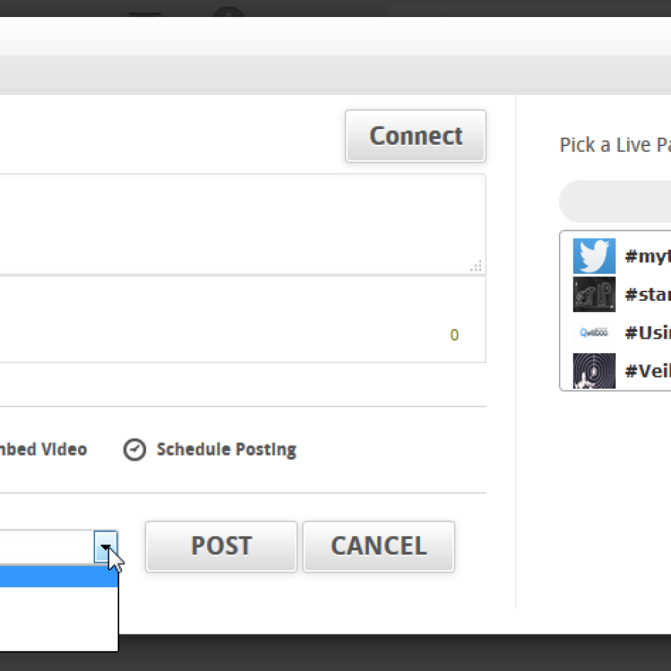Dismiss the dialog with CANCEL
The height and width of the screenshot is (671, 671).
[x=379, y=546]
